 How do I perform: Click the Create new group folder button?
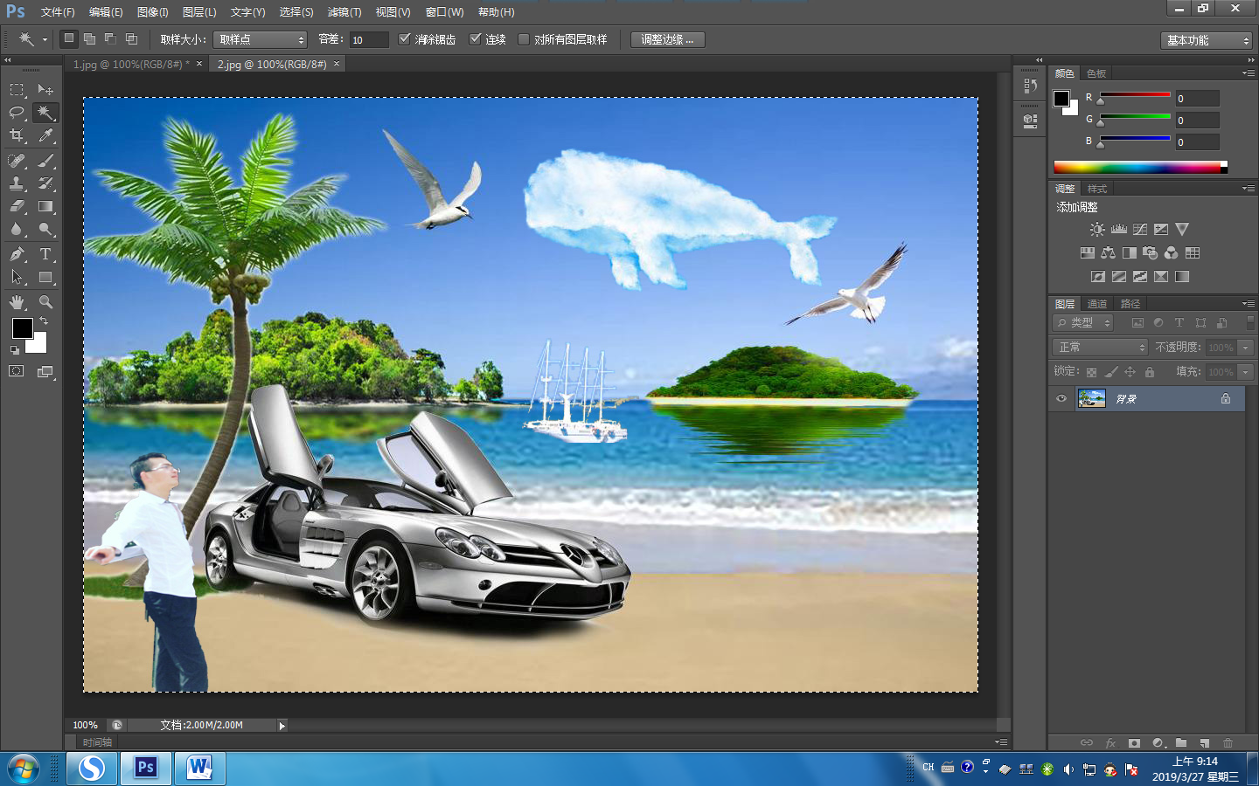1181,743
